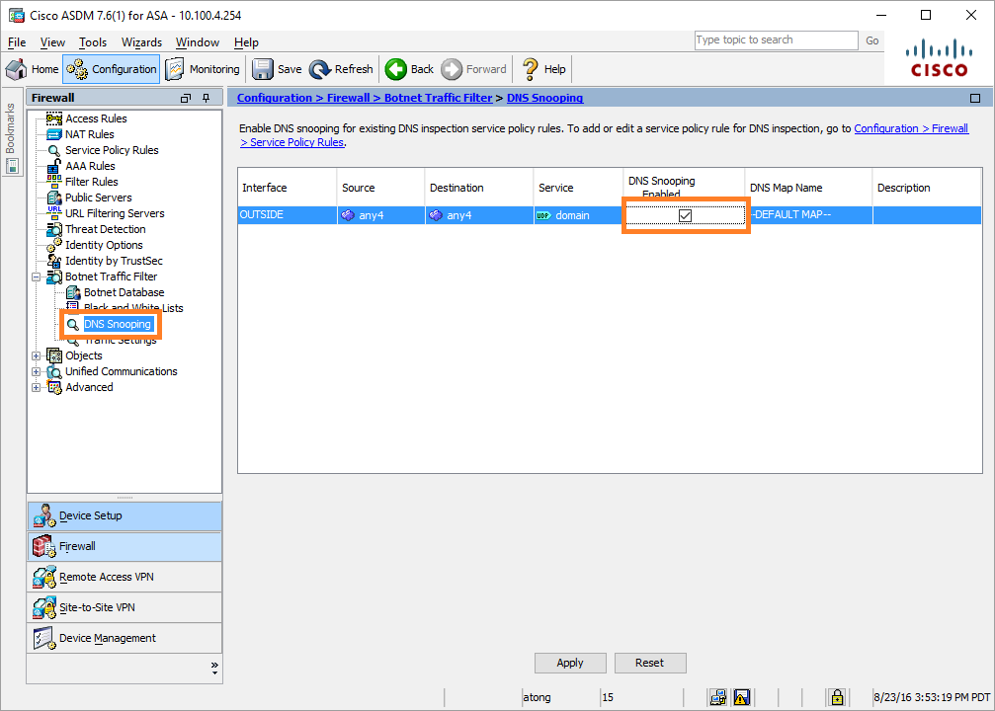Refresh the configuration using the toolbar
The height and width of the screenshot is (711, 995).
click(x=321, y=69)
